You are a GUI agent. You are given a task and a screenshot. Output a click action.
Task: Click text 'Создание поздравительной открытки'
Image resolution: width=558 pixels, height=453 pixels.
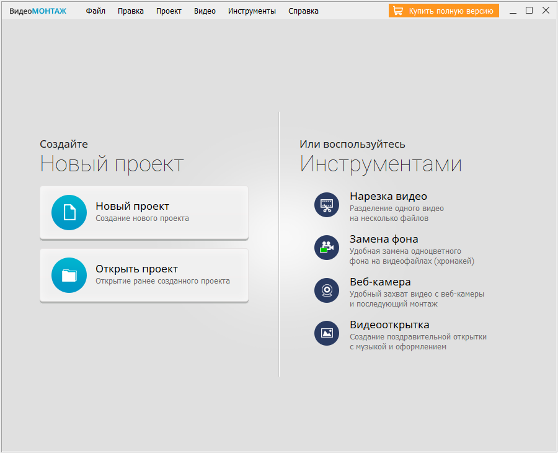pyautogui.click(x=418, y=336)
